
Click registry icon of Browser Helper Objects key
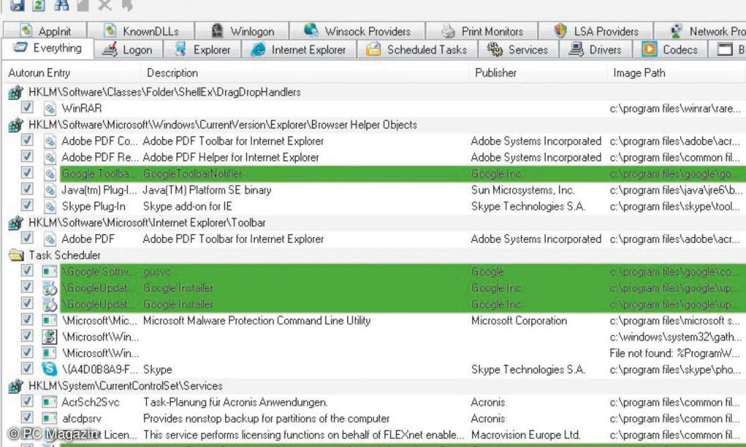click(16, 125)
